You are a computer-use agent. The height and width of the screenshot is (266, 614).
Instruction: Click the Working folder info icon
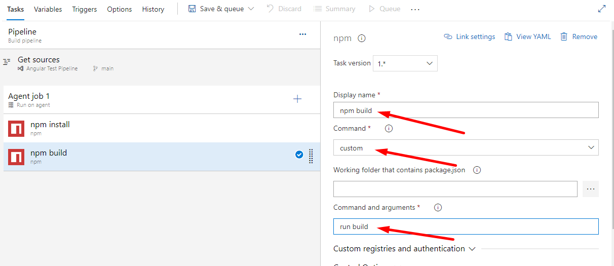(x=477, y=170)
